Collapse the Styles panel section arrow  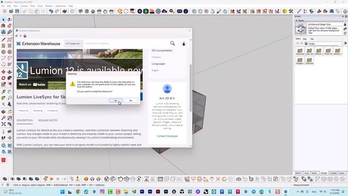296,21
